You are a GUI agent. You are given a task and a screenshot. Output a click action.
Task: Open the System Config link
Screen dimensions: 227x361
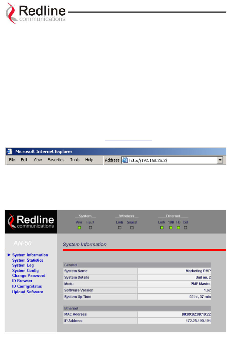coord(25,271)
